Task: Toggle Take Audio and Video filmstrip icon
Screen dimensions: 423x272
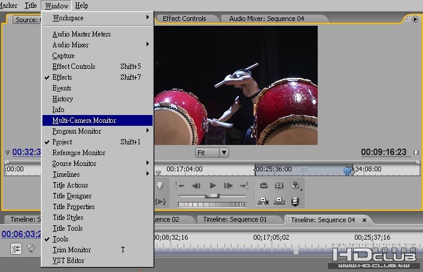Action: 295,201
